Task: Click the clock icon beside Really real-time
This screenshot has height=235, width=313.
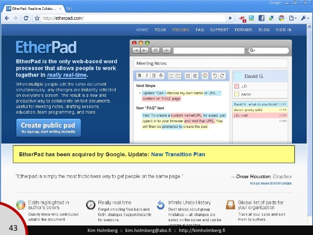Action: tap(91, 204)
